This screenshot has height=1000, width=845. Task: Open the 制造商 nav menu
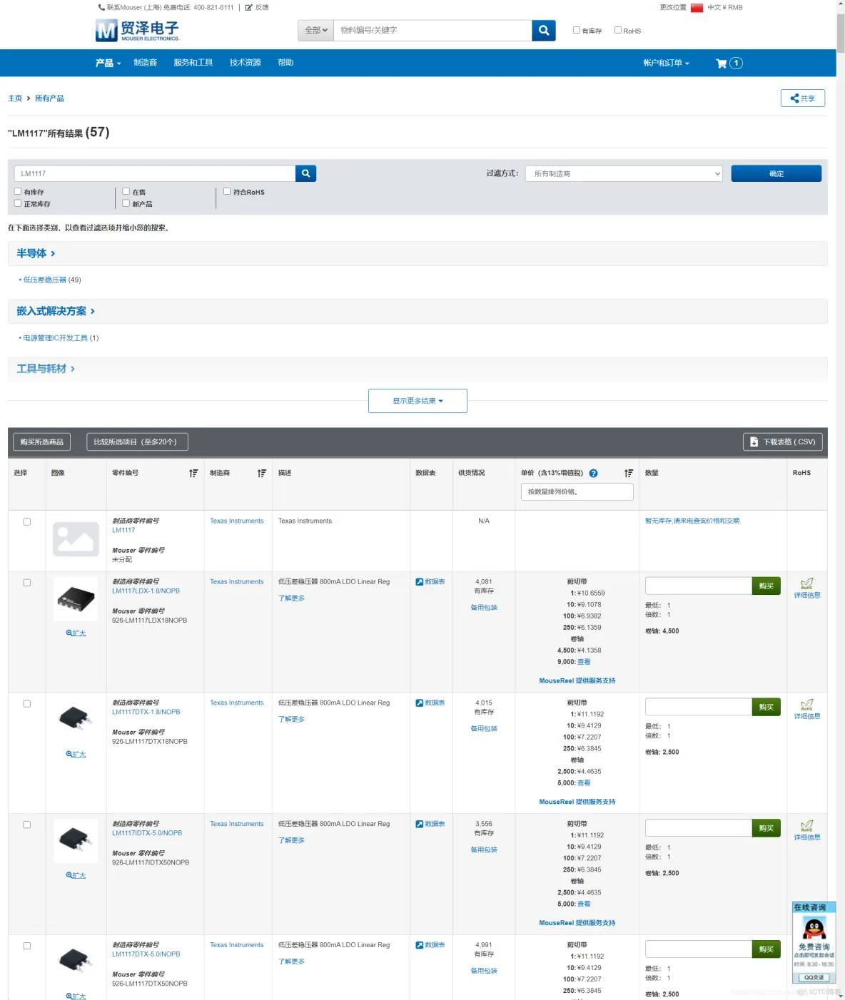(145, 63)
